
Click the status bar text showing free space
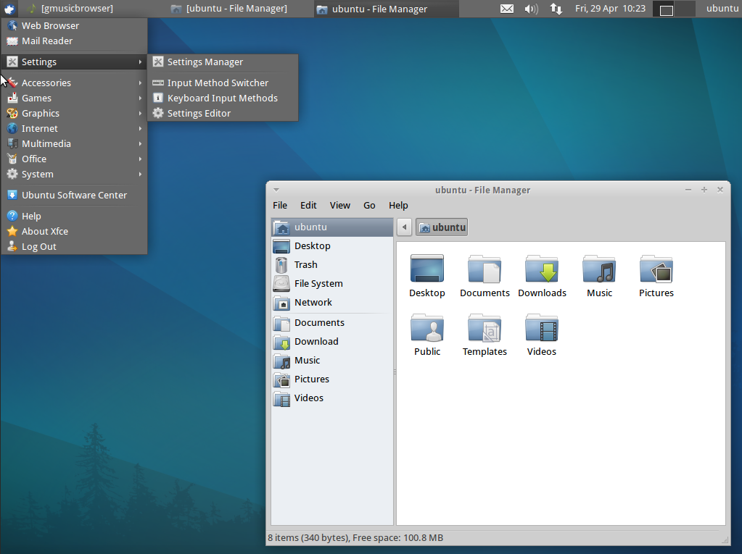355,538
